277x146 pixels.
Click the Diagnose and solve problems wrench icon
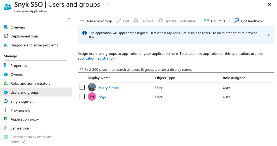pos(6,45)
